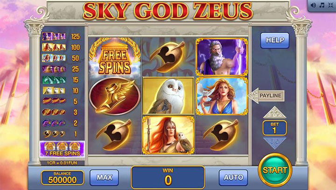Click the blonde goddess with dove symbol
Image resolution: width=336 pixels, height=190 pixels.
click(222, 96)
